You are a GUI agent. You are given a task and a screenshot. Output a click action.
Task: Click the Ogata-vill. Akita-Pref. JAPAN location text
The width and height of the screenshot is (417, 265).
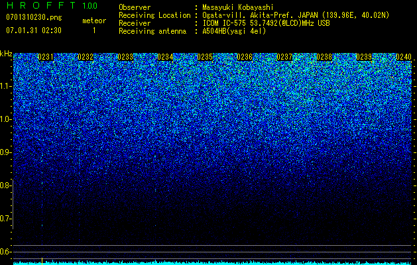pos(294,15)
